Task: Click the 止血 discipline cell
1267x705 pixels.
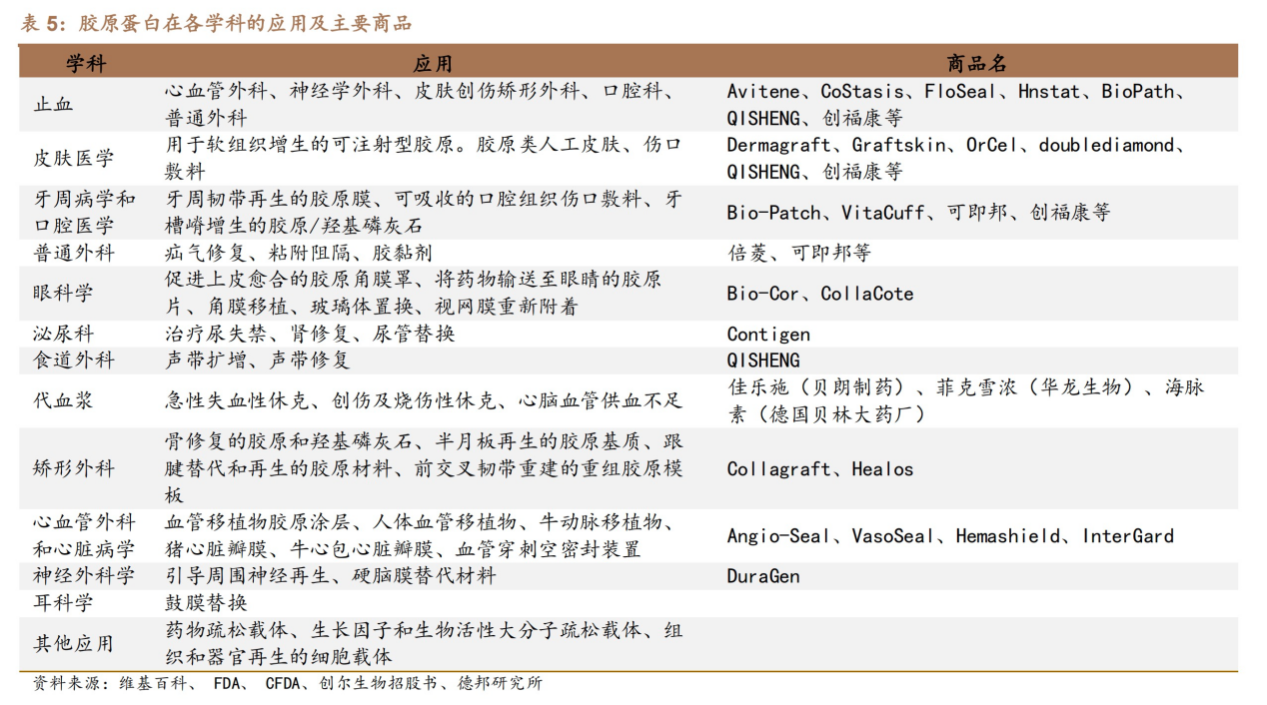Action: [54, 104]
